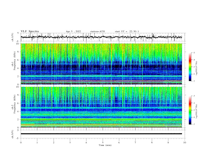This screenshot has height=160, width=208.
Task: Click the time axis tick label "5"
Action: (x=103, y=142)
